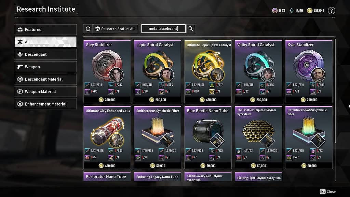Open the Blue Beetle Nano Tube card

pos(208,137)
